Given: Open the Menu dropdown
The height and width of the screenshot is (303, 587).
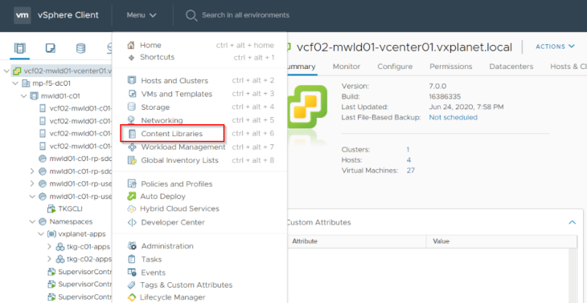Looking at the screenshot, I should pos(142,15).
